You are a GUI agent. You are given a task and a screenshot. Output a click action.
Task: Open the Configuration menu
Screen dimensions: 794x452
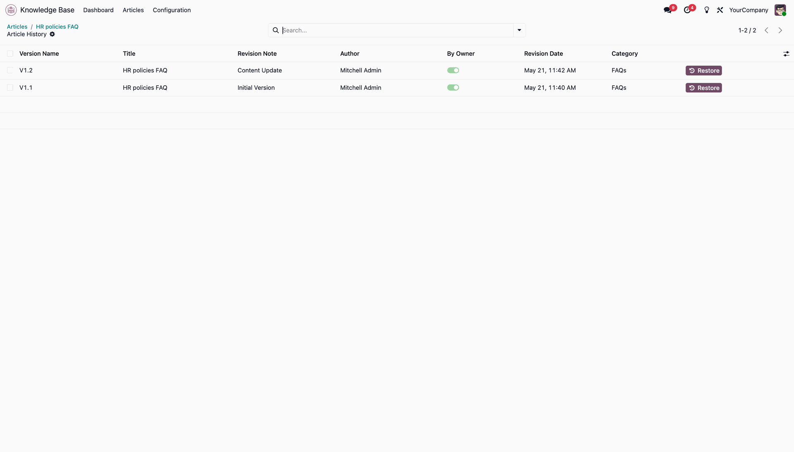(x=172, y=10)
